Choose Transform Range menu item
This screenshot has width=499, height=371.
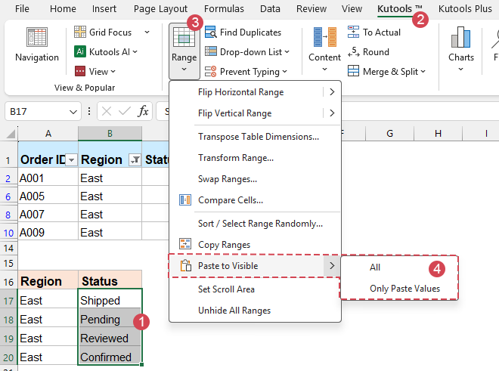(x=236, y=158)
